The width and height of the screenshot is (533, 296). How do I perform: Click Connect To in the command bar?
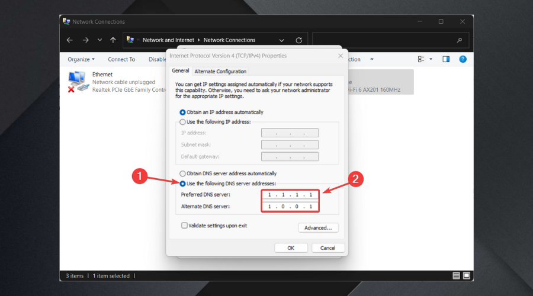click(121, 59)
